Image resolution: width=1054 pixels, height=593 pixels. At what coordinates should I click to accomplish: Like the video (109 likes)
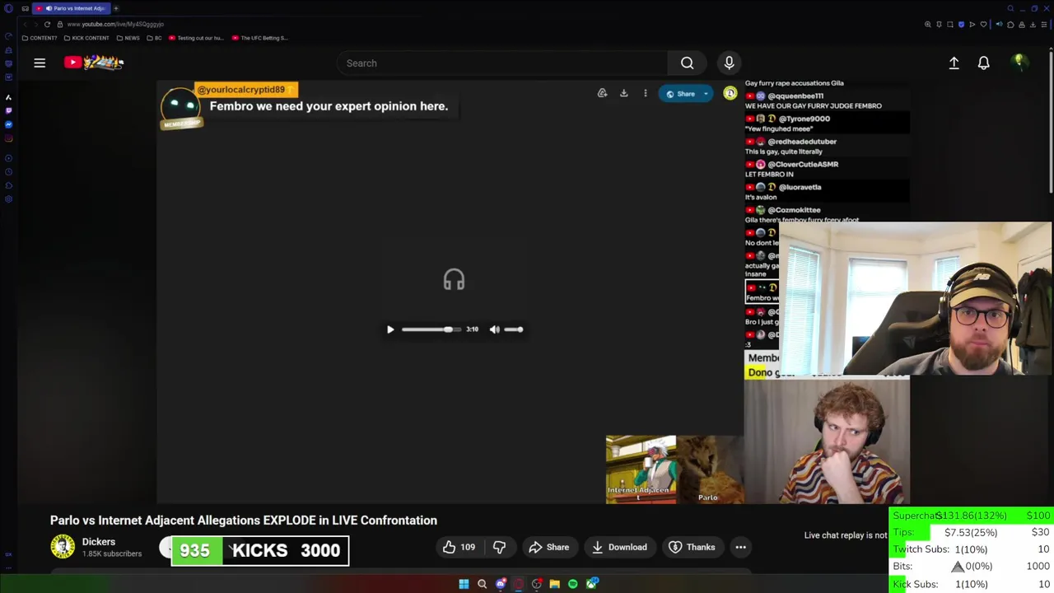(459, 547)
